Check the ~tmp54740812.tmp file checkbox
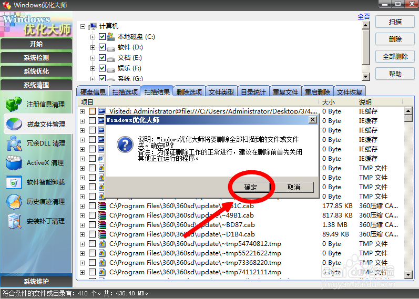419x299 pixels. pyautogui.click(x=92, y=244)
